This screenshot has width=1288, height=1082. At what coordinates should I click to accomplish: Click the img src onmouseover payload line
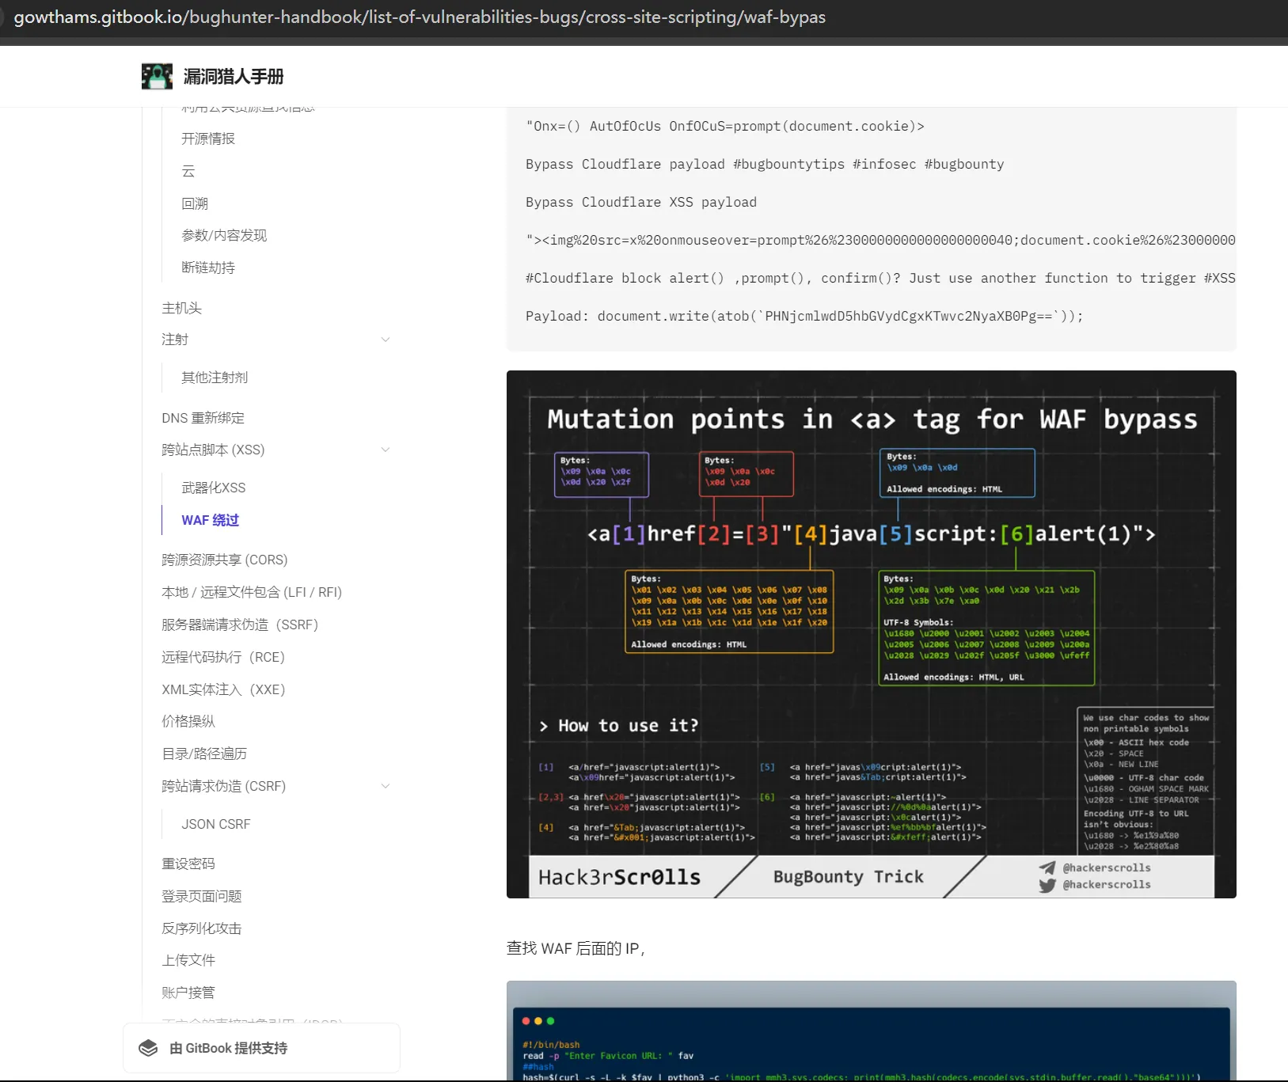(880, 240)
